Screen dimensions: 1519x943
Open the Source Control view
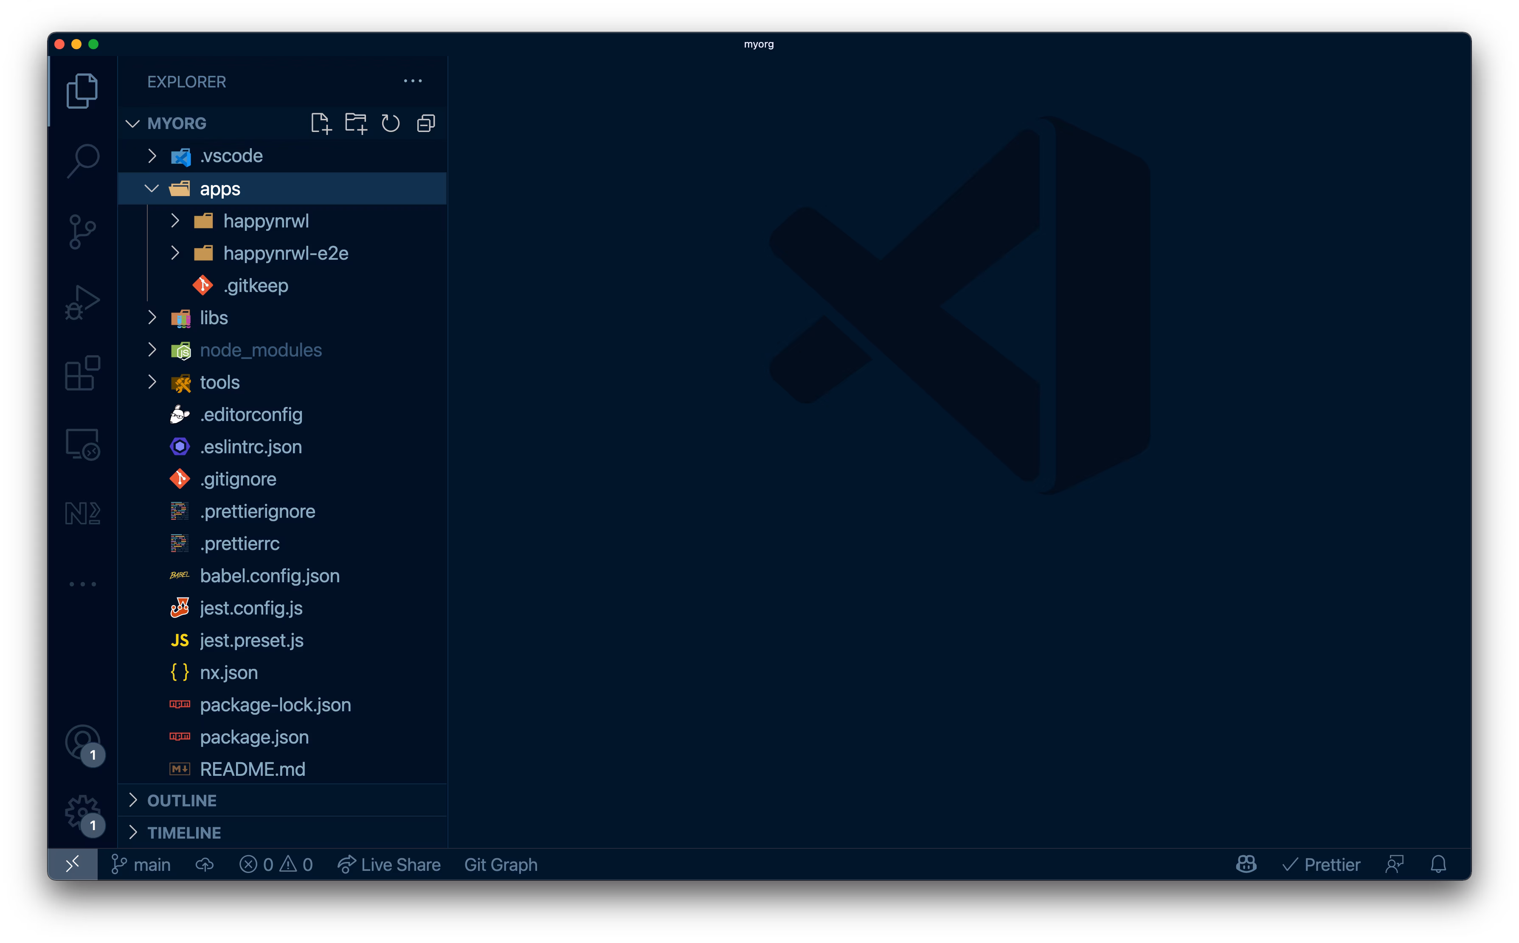tap(82, 231)
